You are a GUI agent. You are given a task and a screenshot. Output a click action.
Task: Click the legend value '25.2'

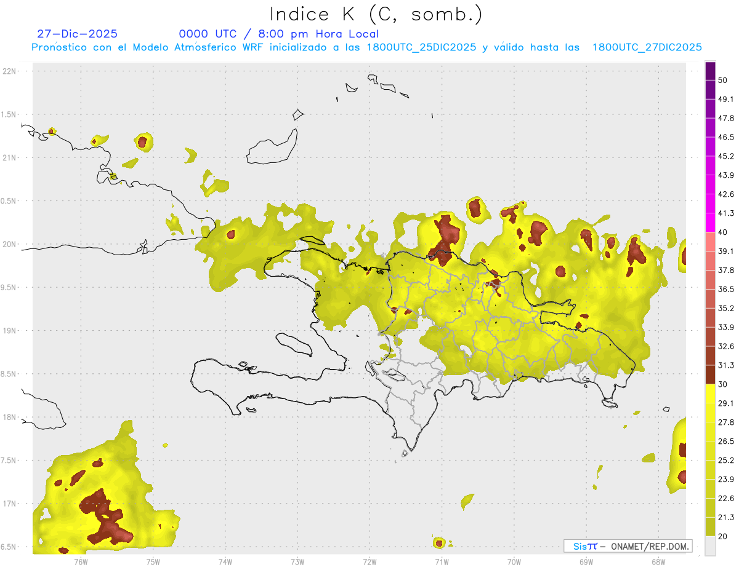point(725,461)
